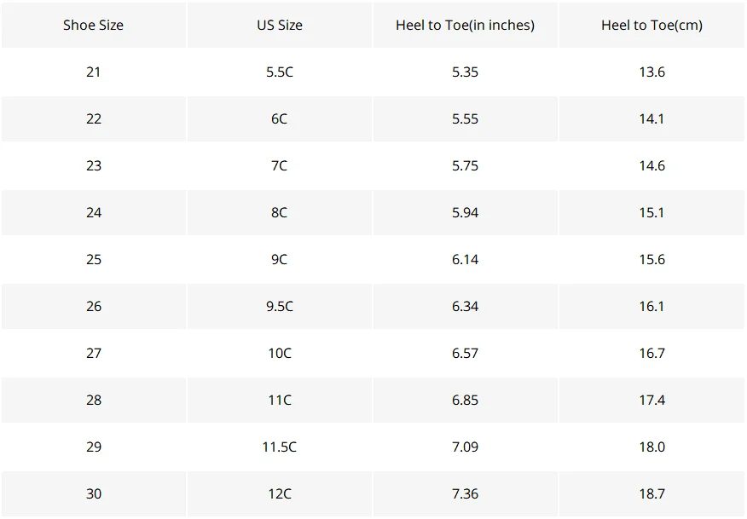
Task: Select the 11.5C US size cell
Action: (x=280, y=447)
